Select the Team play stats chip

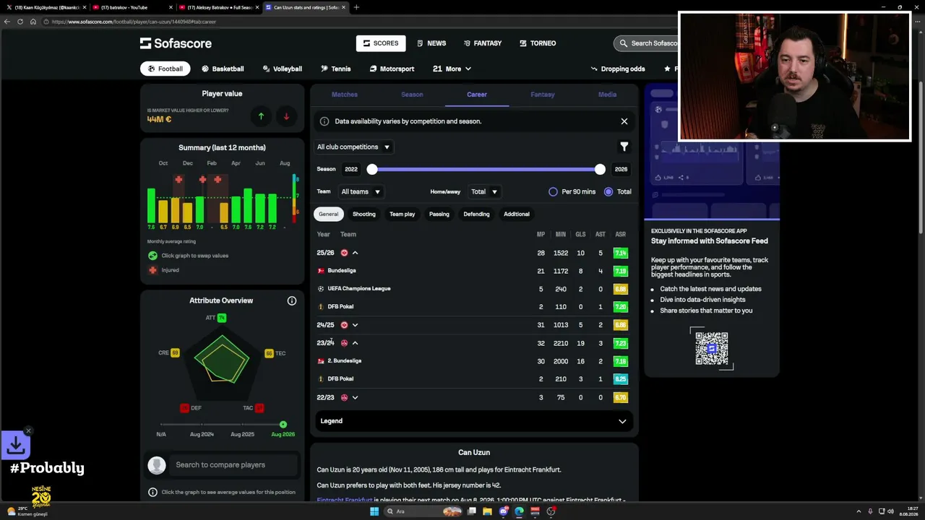click(403, 214)
